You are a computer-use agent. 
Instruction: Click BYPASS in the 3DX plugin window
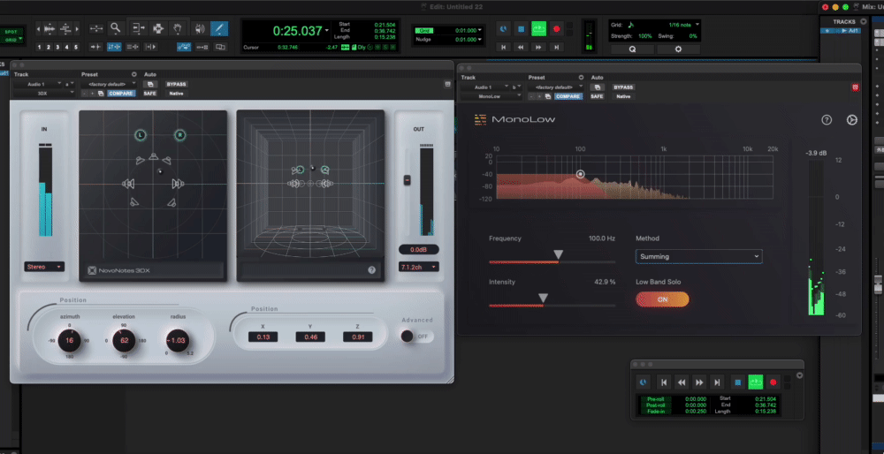point(176,84)
